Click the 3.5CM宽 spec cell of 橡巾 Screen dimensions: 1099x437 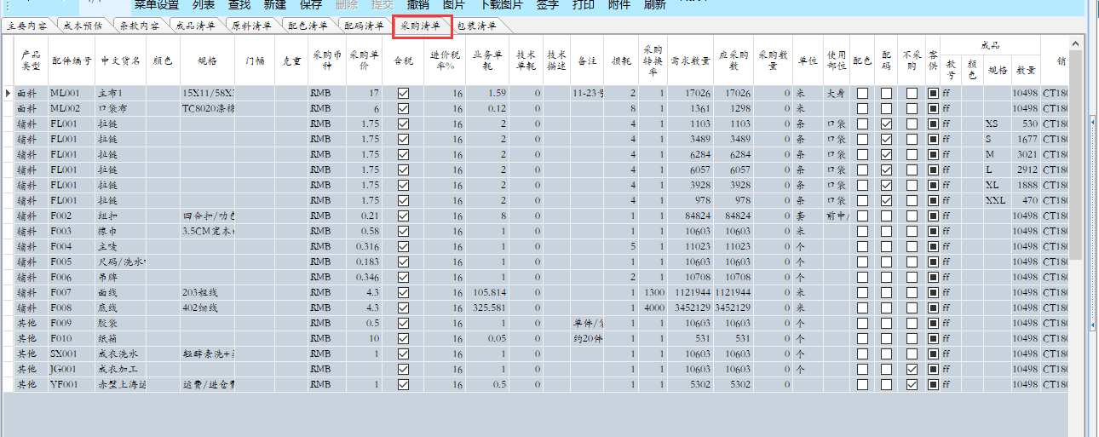207,231
